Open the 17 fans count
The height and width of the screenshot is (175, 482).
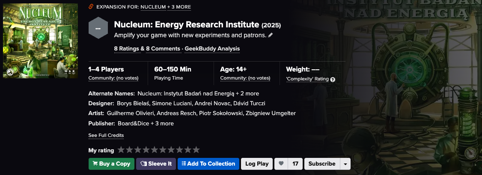295,164
